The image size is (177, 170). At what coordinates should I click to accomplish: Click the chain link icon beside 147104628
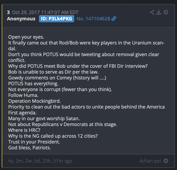(114, 19)
